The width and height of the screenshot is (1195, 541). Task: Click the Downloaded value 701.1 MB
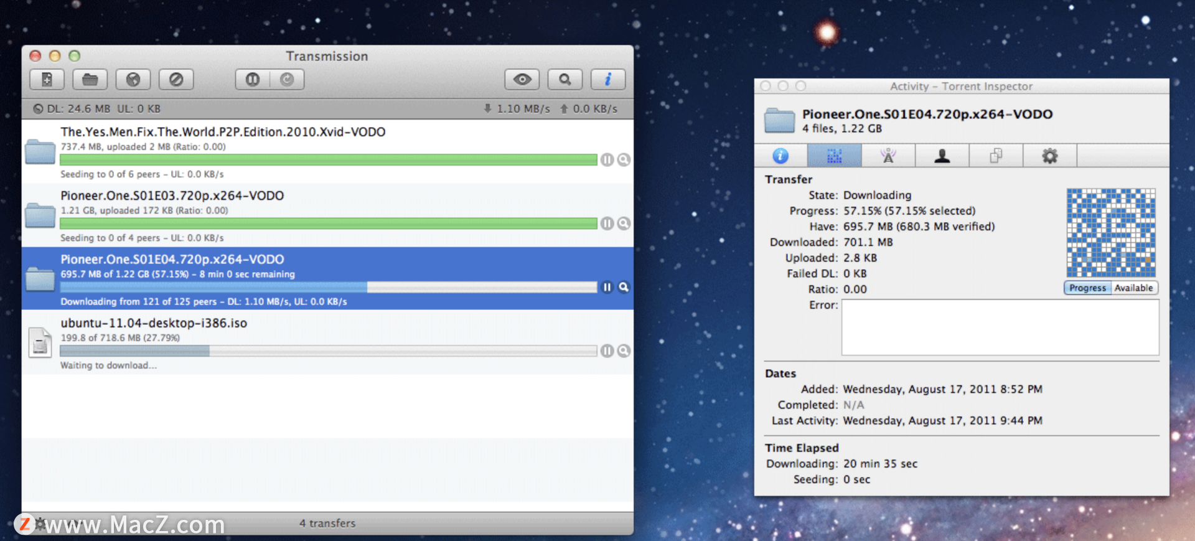[x=868, y=242]
